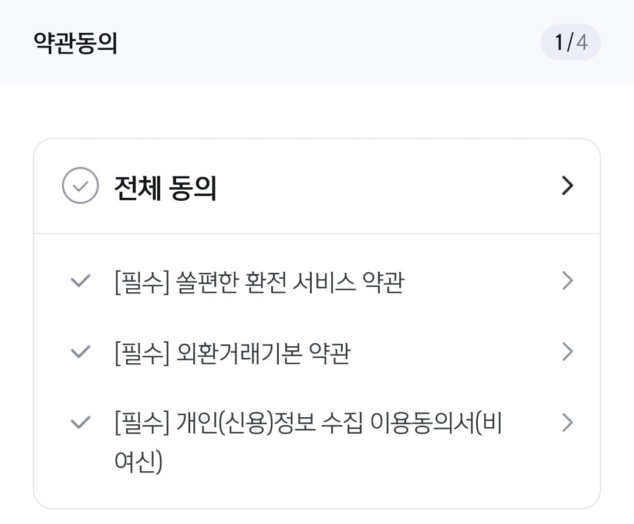Expand the 외환거래기본 약관 terms view
Image resolution: width=634 pixels, height=524 pixels.
pos(567,351)
